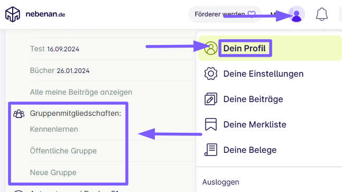
Task: Open the user avatar profile menu
Action: click(297, 14)
